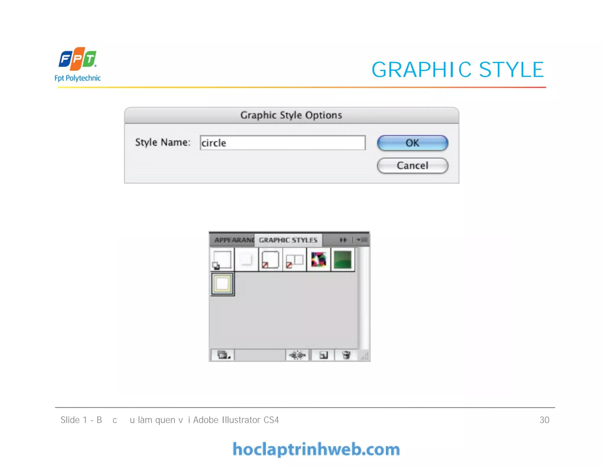
Task: Click OK in Graphic Style Options
Action: point(412,143)
